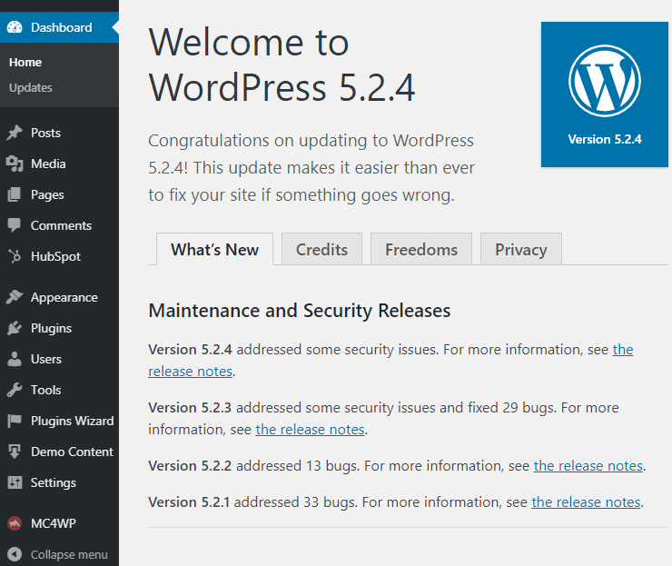Screen dimensions: 672x566
Task: Open release notes link for 5.2.1
Action: coord(587,502)
